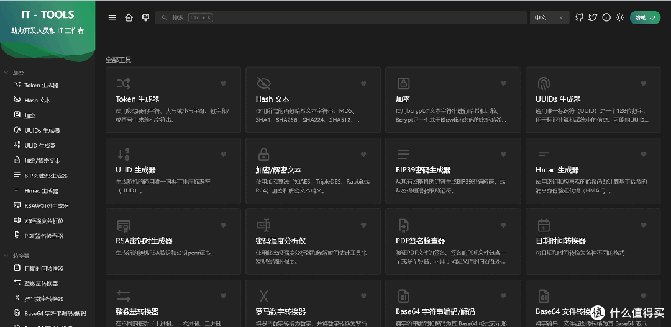This screenshot has height=327, width=671.
Task: Open the 中文 language dropdown
Action: click(x=549, y=17)
